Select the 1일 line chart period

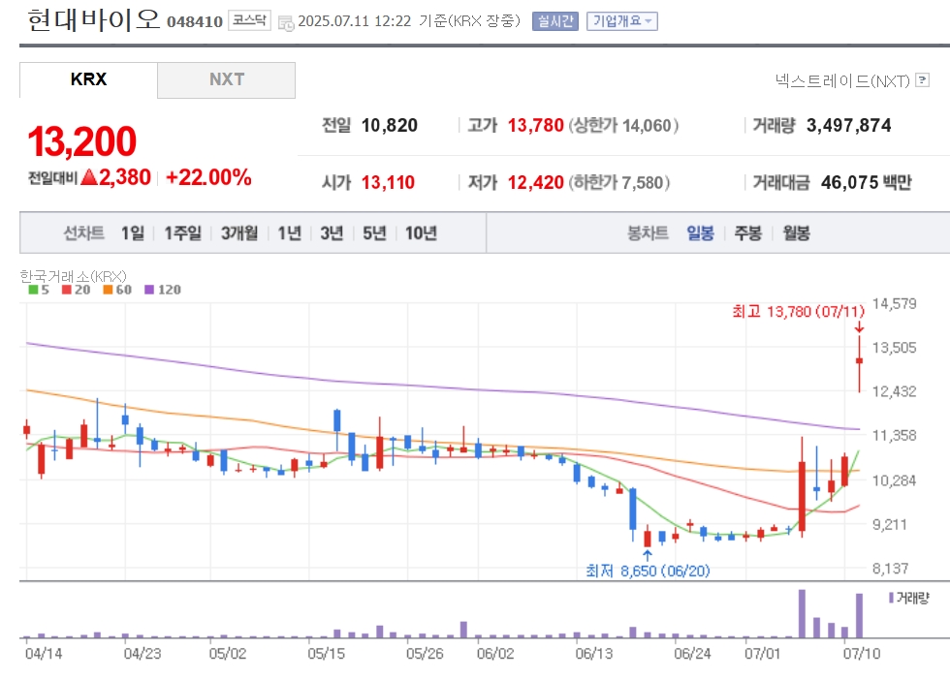tap(132, 233)
